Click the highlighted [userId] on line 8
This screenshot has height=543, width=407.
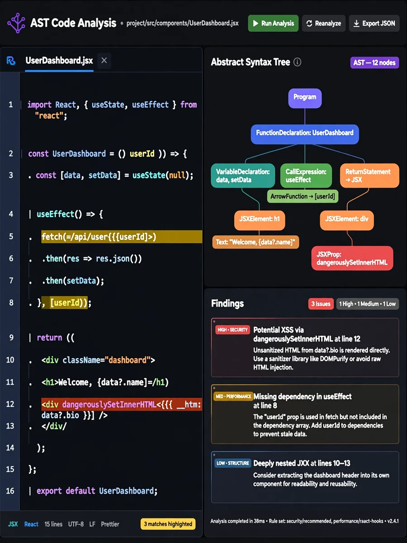[68, 303]
